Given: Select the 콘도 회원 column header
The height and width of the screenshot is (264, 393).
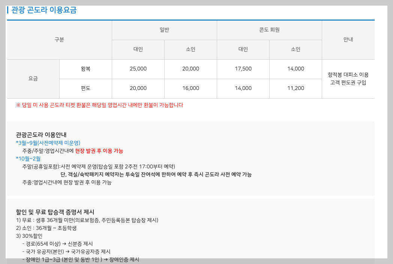Looking at the screenshot, I should 269,30.
